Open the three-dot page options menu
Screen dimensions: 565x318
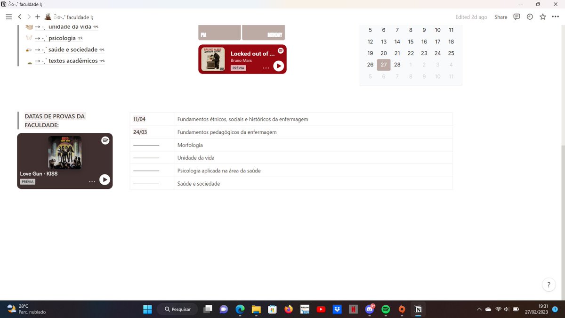coord(556,17)
